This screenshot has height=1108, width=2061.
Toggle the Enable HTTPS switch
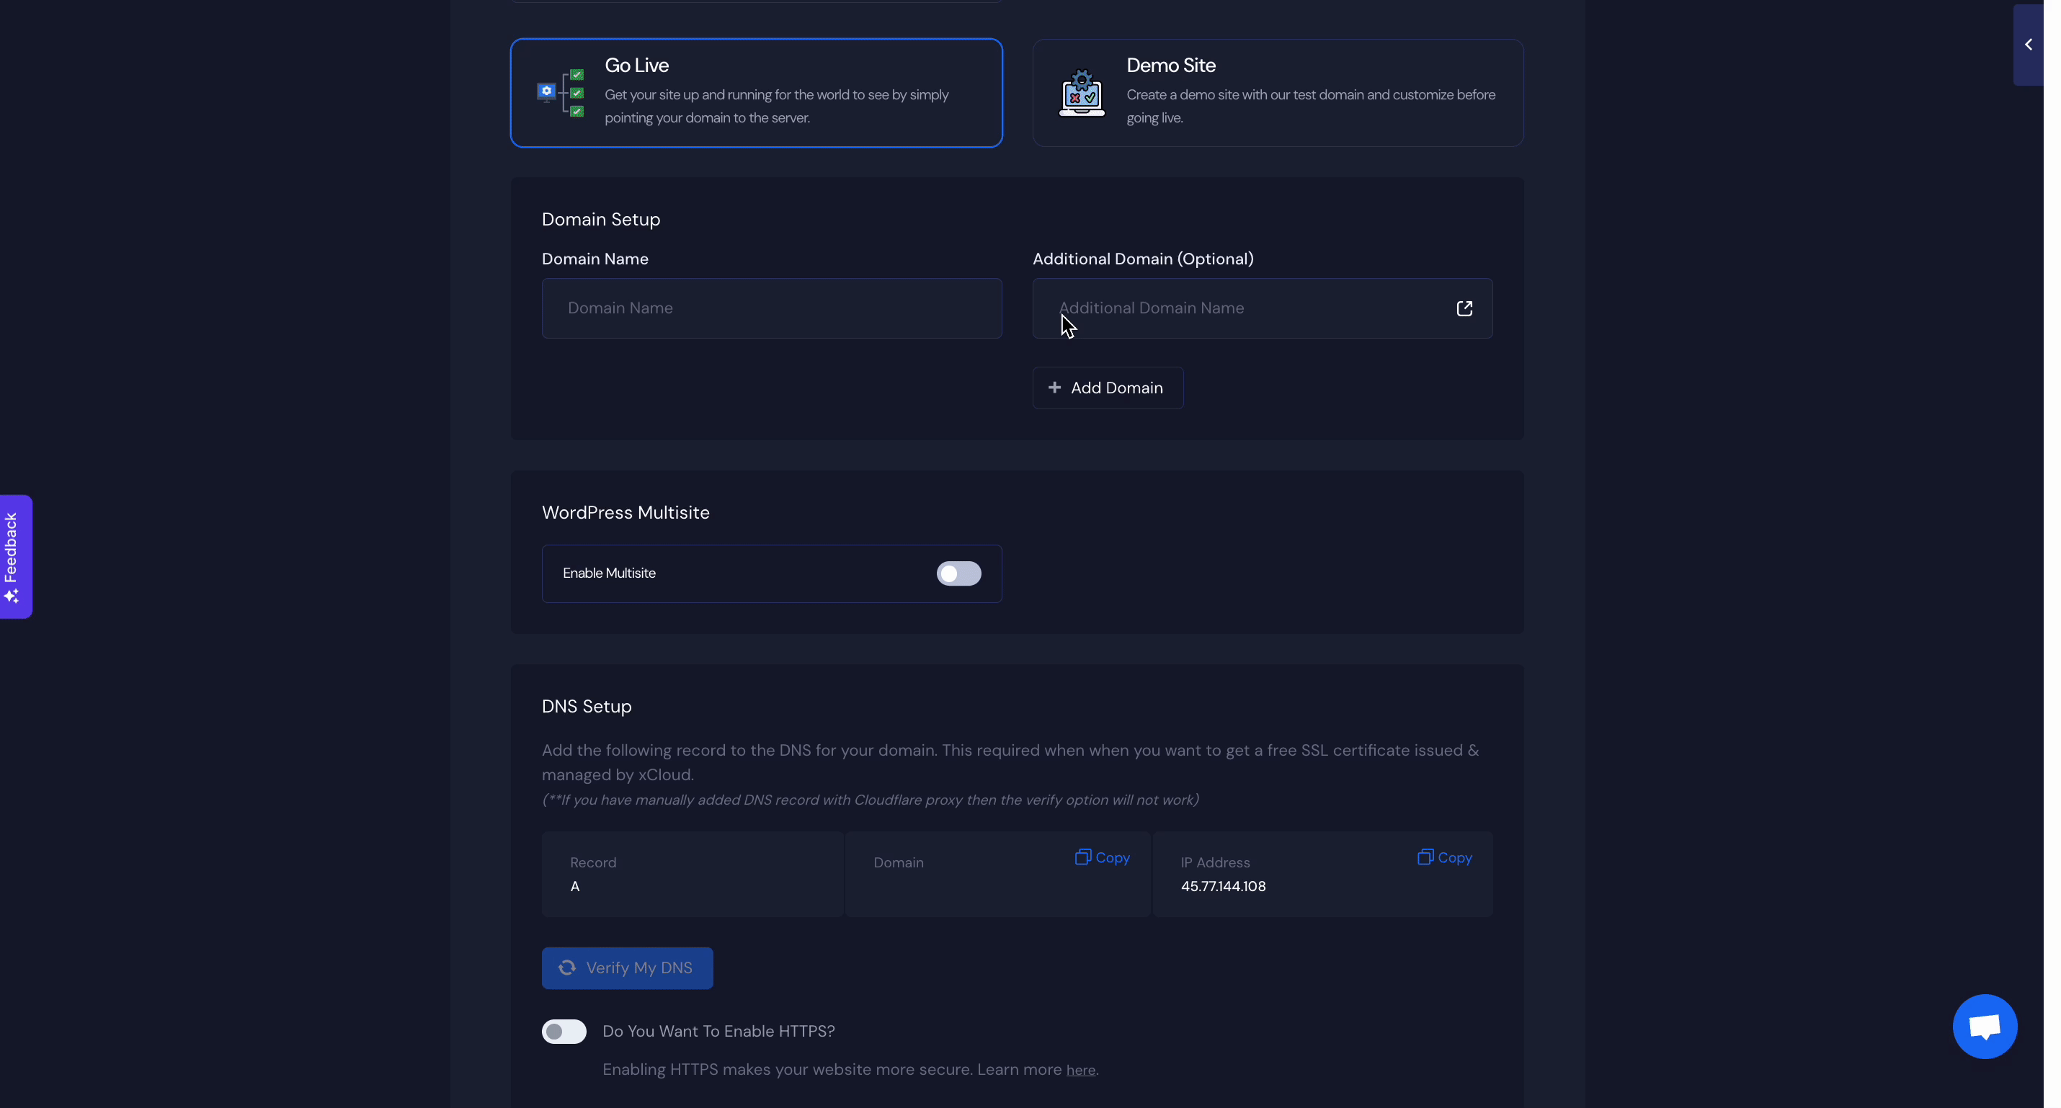tap(564, 1030)
